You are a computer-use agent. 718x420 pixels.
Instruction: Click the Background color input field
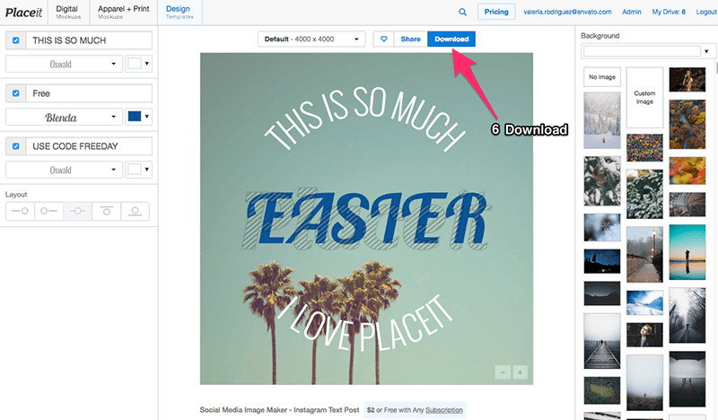click(642, 51)
